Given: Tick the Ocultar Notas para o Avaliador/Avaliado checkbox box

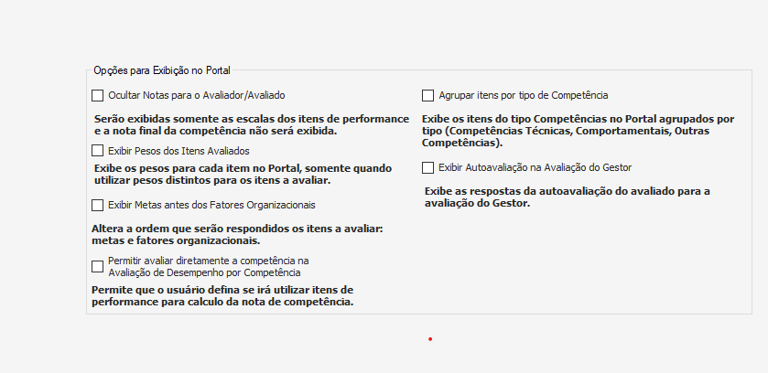Looking at the screenshot, I should [98, 95].
